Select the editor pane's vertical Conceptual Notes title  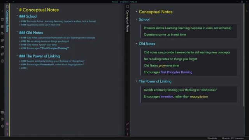tap(7, 21)
